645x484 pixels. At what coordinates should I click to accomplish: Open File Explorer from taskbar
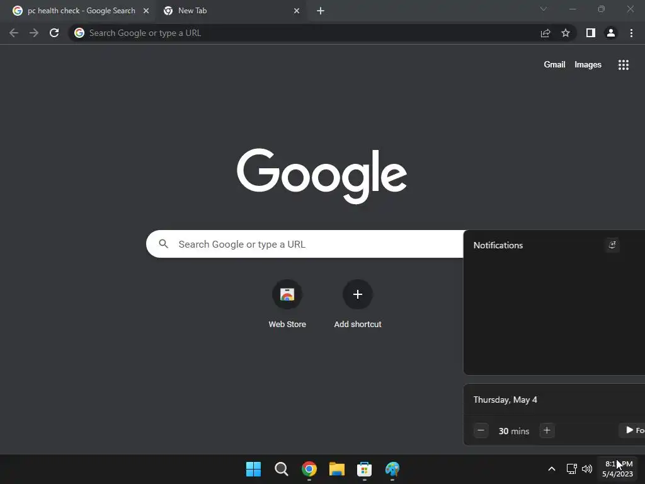click(x=336, y=469)
